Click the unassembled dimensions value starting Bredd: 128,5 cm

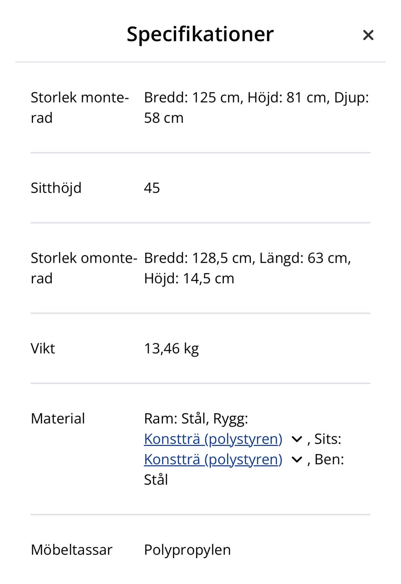tap(247, 268)
